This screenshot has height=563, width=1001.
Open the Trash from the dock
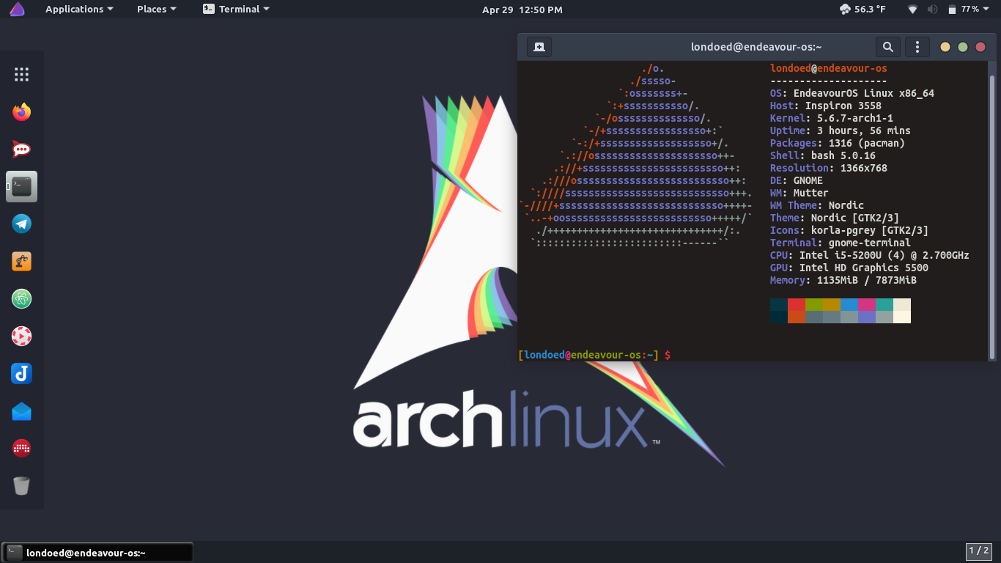pos(21,485)
